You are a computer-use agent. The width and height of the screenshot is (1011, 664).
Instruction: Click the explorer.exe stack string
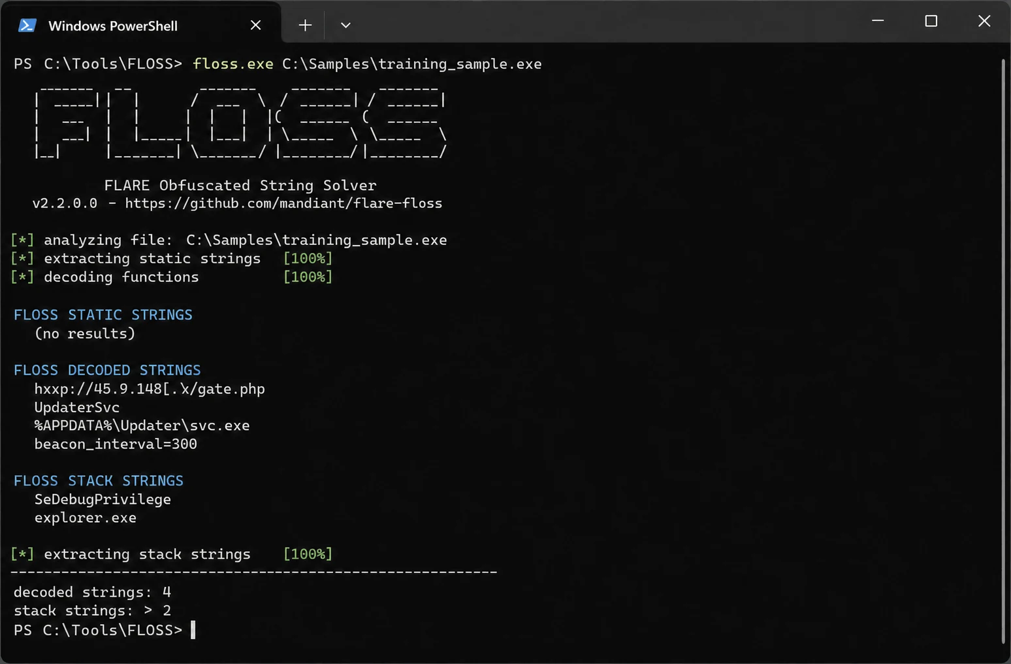(x=86, y=518)
